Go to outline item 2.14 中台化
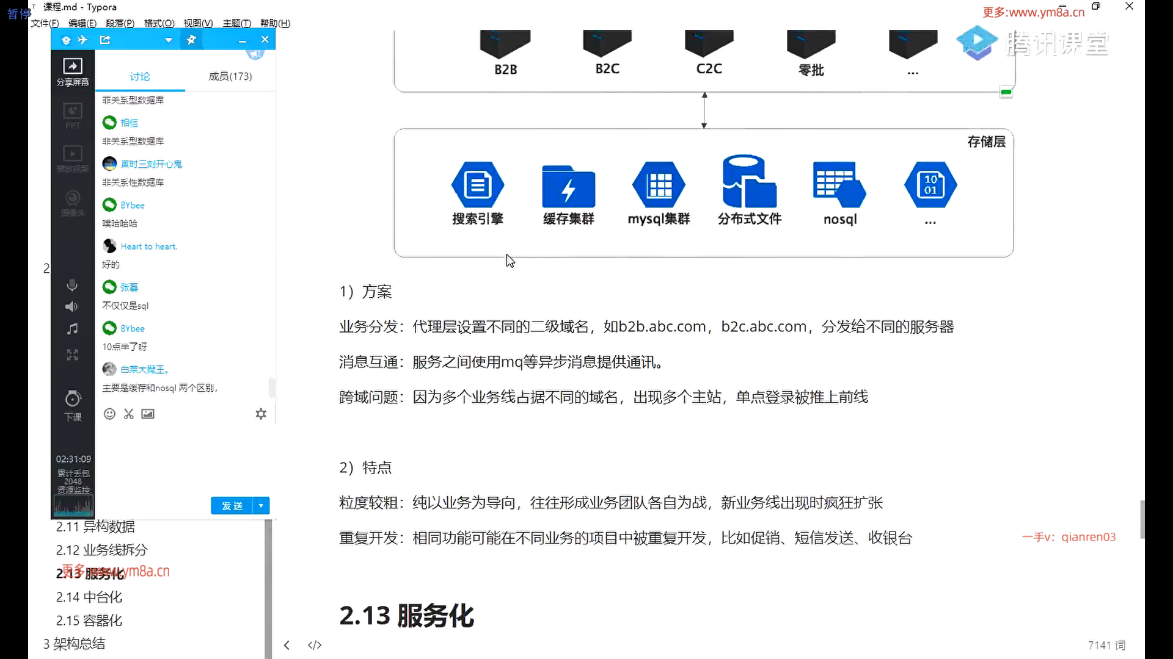Image resolution: width=1173 pixels, height=659 pixels. coord(89,597)
